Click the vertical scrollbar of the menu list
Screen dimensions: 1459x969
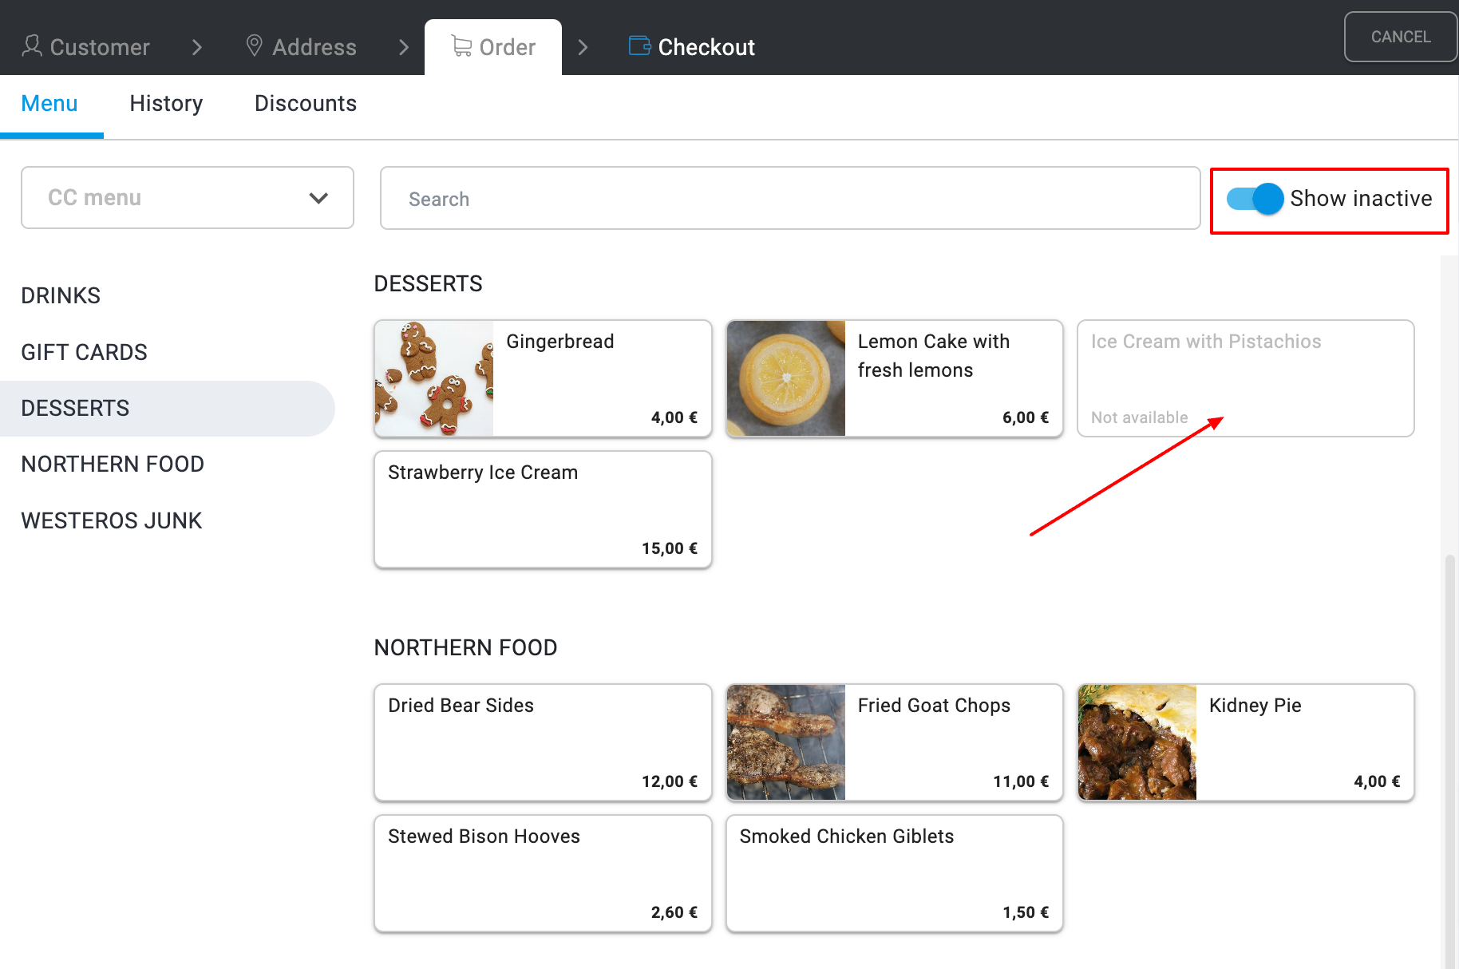tap(1449, 718)
